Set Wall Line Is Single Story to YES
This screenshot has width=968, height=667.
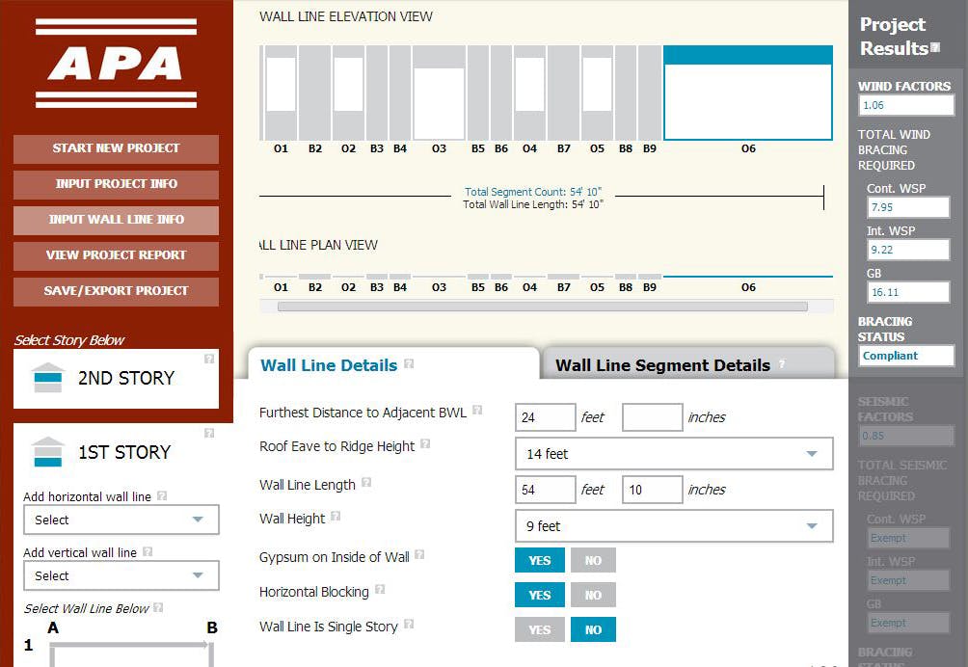point(539,629)
